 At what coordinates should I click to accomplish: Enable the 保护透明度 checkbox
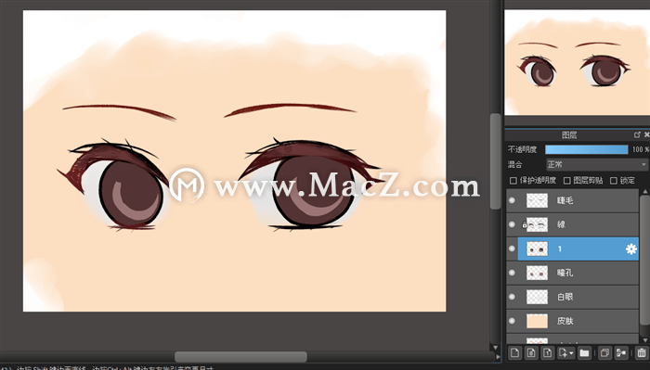513,181
